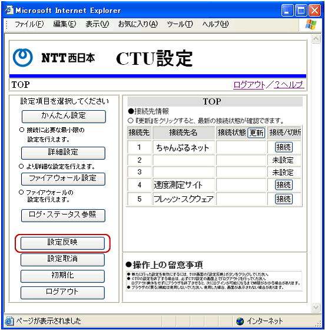Click the Internet Explorer page icon in title bar
The image size is (325, 330).
pos(9,10)
